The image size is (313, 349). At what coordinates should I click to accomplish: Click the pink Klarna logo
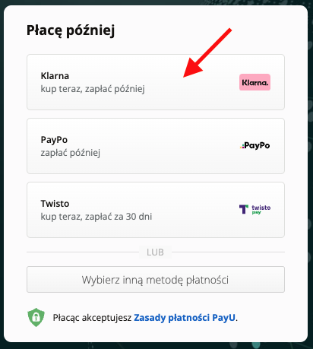click(255, 82)
